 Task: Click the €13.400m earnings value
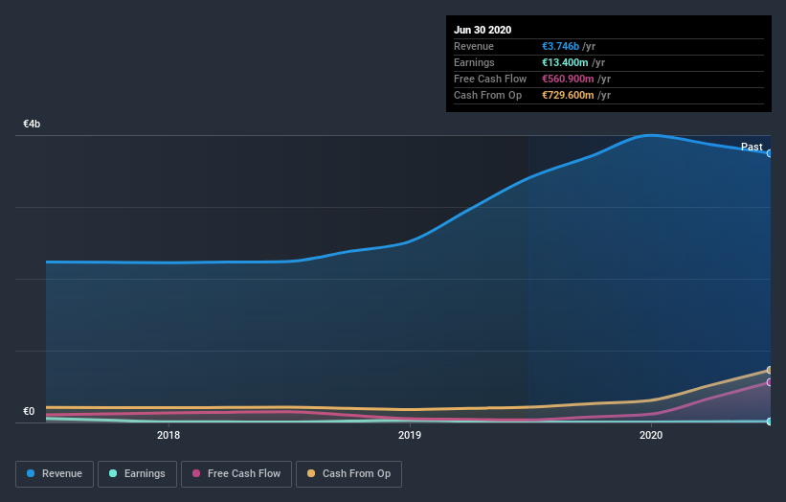(x=565, y=62)
